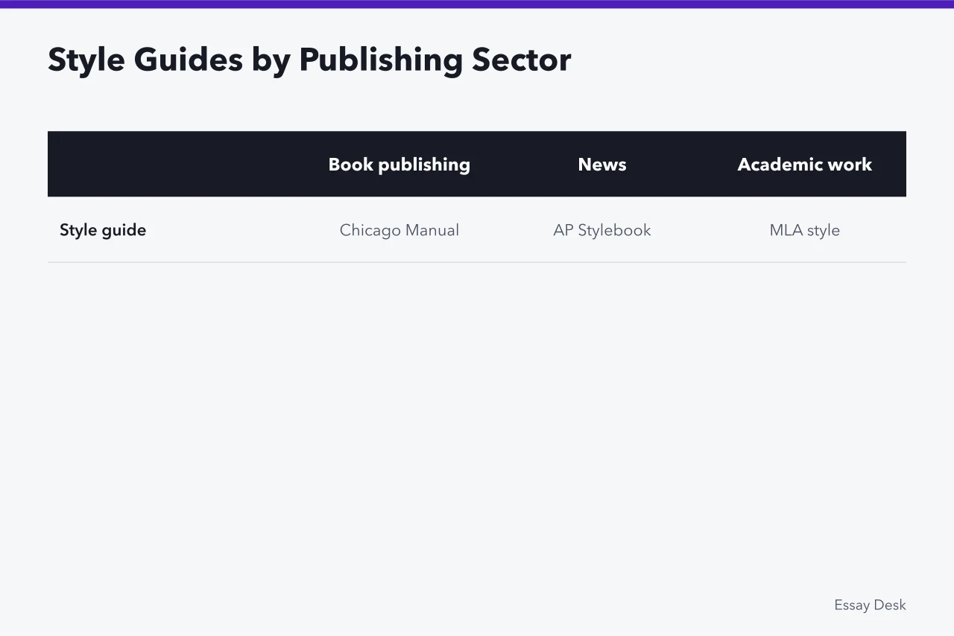Select the Academic work column header
Image resolution: width=954 pixels, height=636 pixels.
pos(805,165)
